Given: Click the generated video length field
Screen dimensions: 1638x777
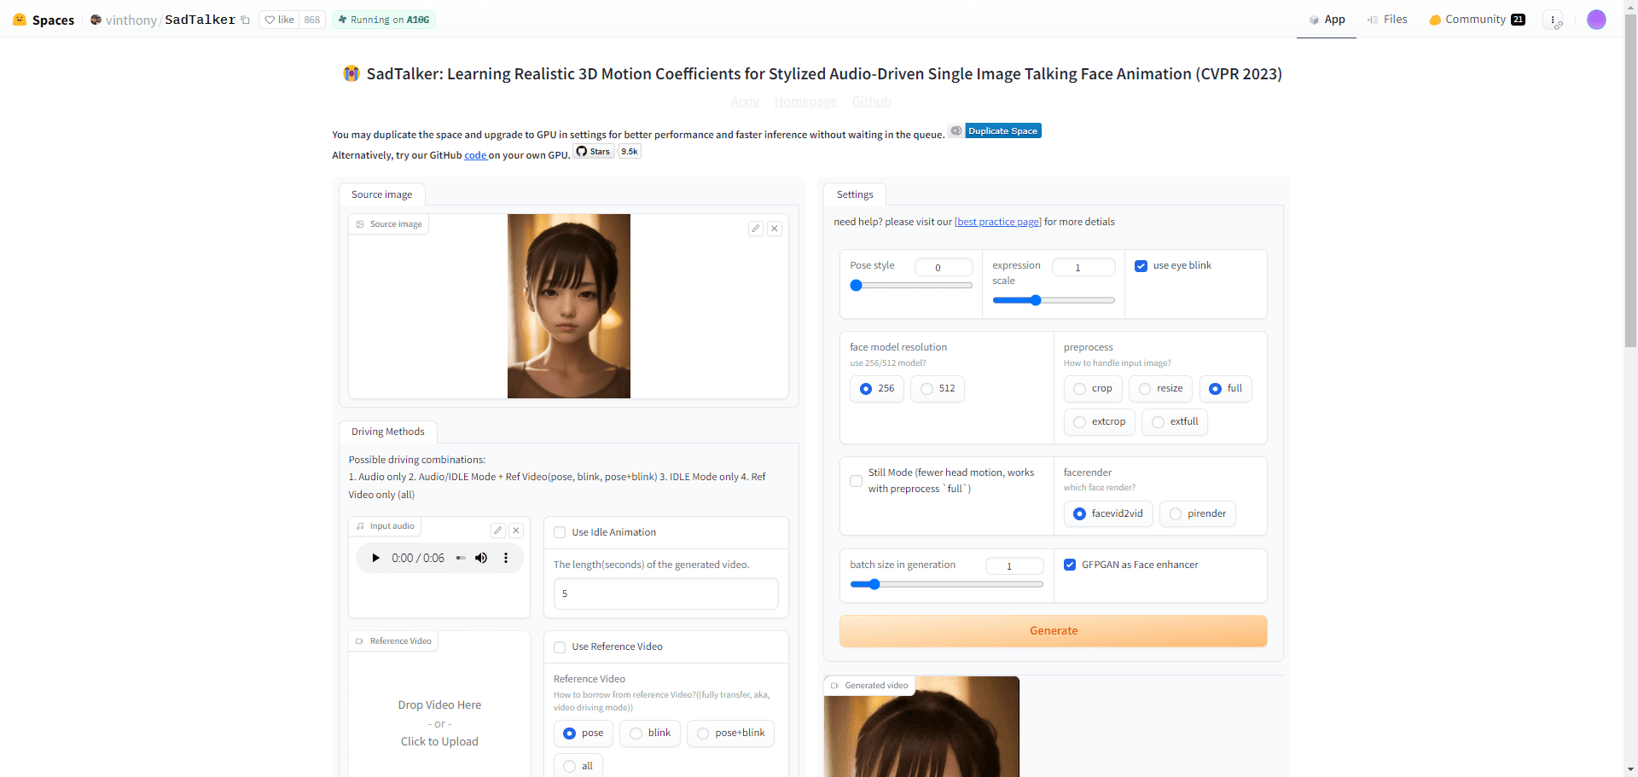Looking at the screenshot, I should (x=666, y=594).
